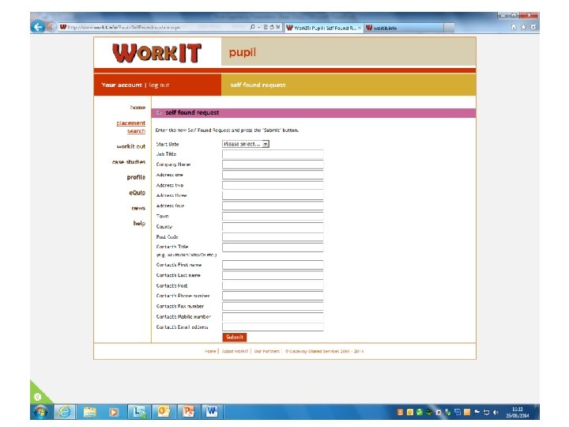Viewport: 569px width, 427px height.
Task: Open the Windows Start button
Action: pos(40,412)
